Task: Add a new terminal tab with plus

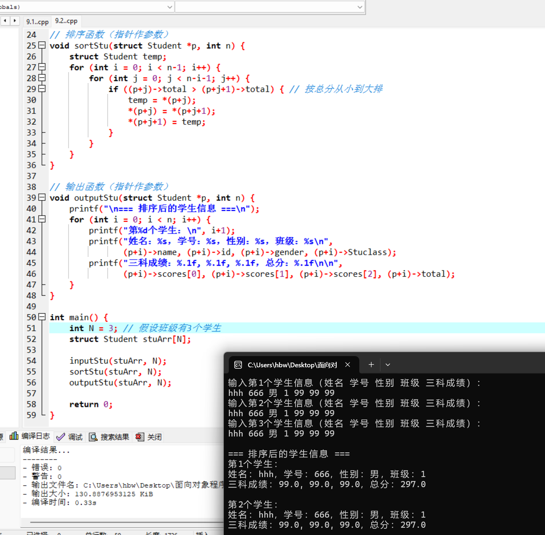Action: [371, 365]
